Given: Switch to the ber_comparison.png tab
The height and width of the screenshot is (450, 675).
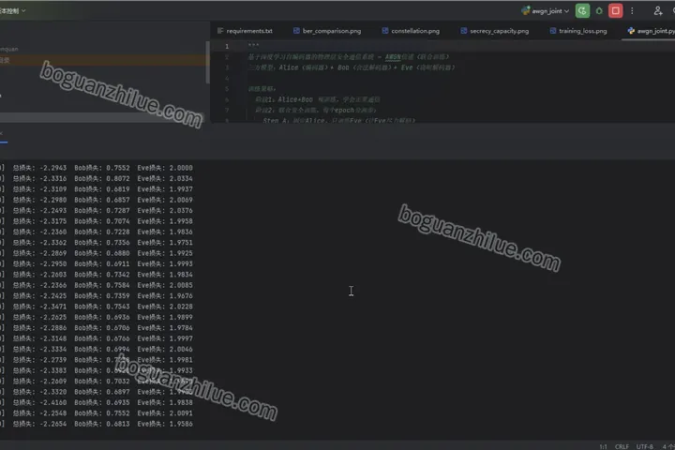Looking at the screenshot, I should [x=327, y=31].
